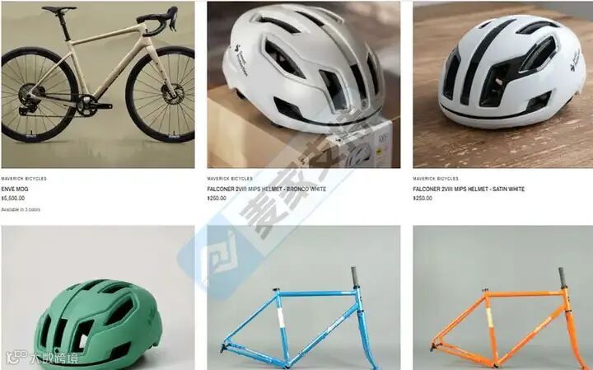Screen dimensions: 593x370
Task: Select the Bronco White helmet product photo
Action: [x=304, y=85]
